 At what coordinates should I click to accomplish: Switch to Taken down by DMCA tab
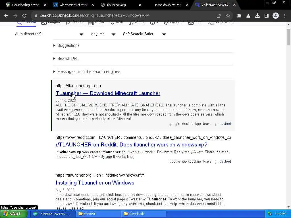(x=168, y=5)
